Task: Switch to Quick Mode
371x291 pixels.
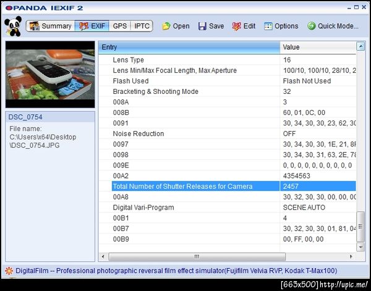Action: [333, 26]
